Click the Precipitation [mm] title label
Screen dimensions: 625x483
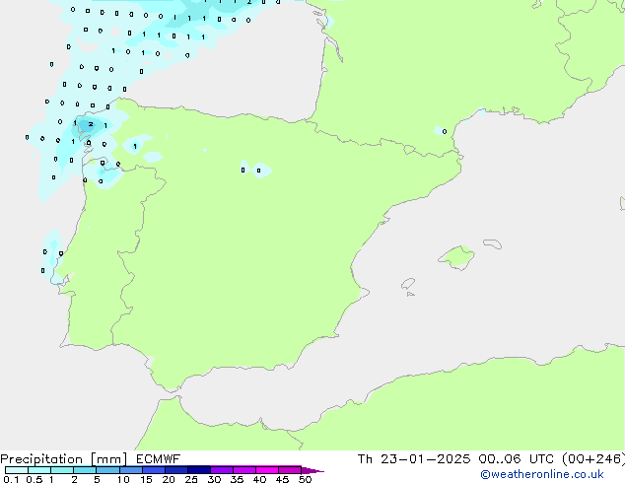click(63, 459)
